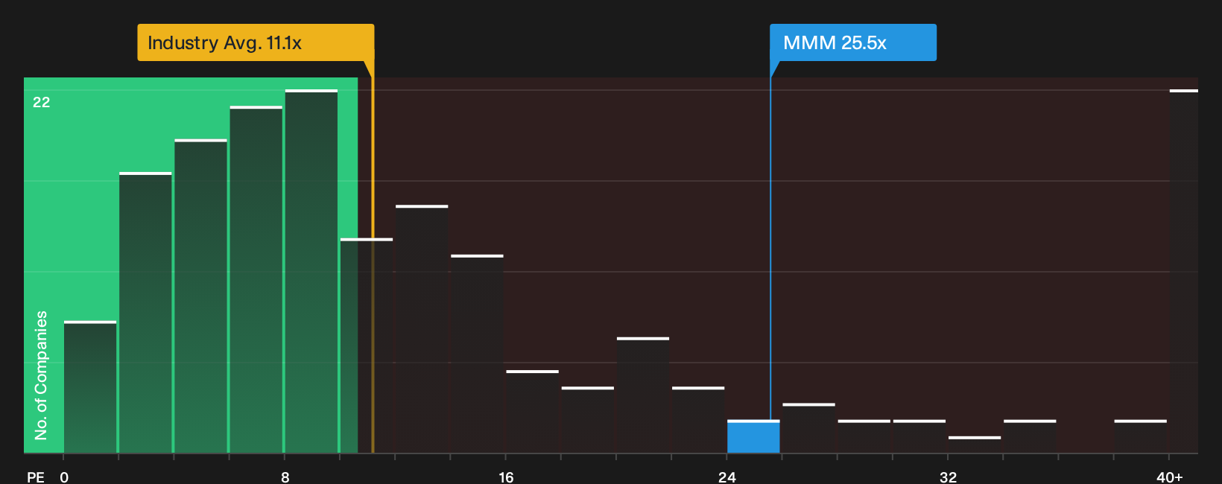The width and height of the screenshot is (1222, 484).
Task: Click the tall bar starting at PE 8
Action: (x=311, y=271)
